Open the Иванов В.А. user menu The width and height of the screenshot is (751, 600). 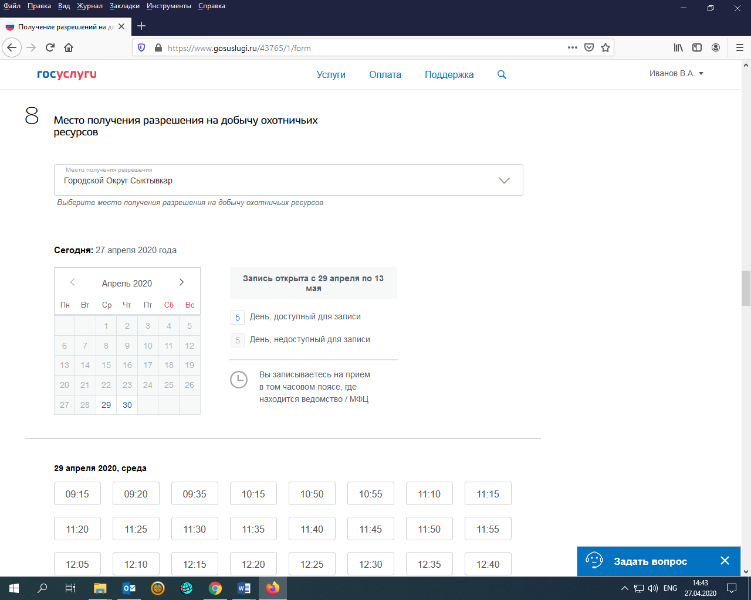676,74
